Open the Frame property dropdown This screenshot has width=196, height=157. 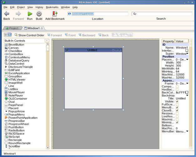click(187, 83)
